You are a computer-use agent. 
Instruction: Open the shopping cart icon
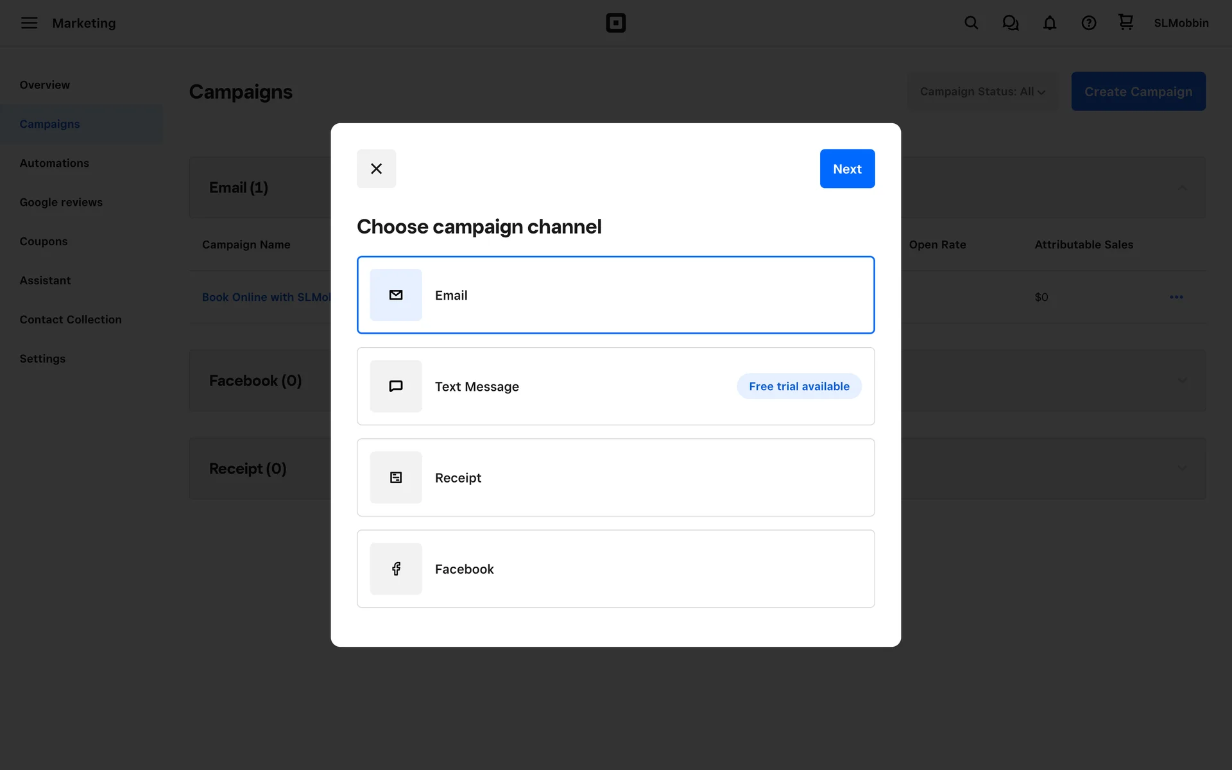[1126, 22]
